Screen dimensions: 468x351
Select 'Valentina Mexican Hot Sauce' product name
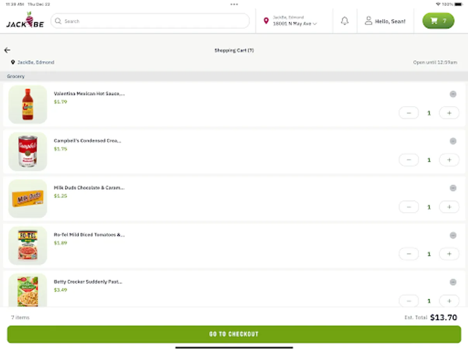[x=89, y=94]
